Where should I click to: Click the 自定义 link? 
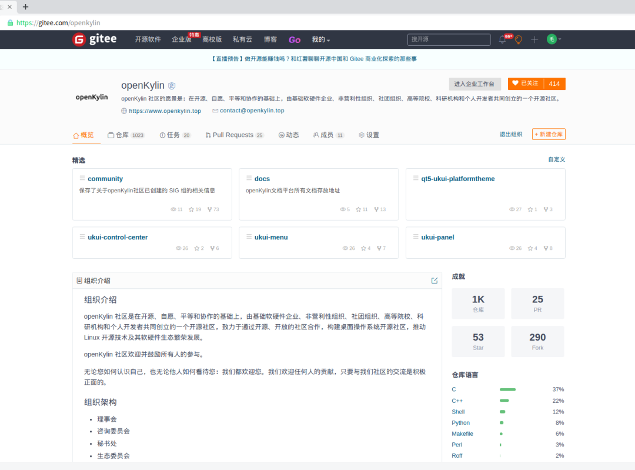pos(556,159)
